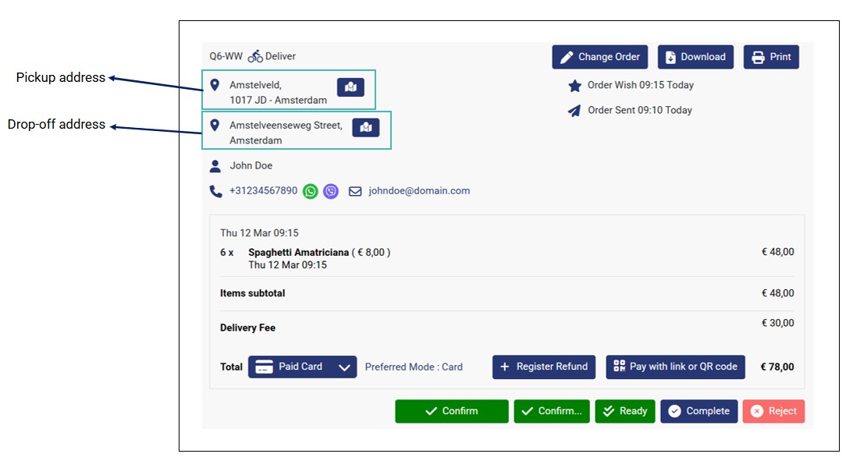Click the bicycle Deliver icon
This screenshot has height=468, width=853.
coord(255,56)
